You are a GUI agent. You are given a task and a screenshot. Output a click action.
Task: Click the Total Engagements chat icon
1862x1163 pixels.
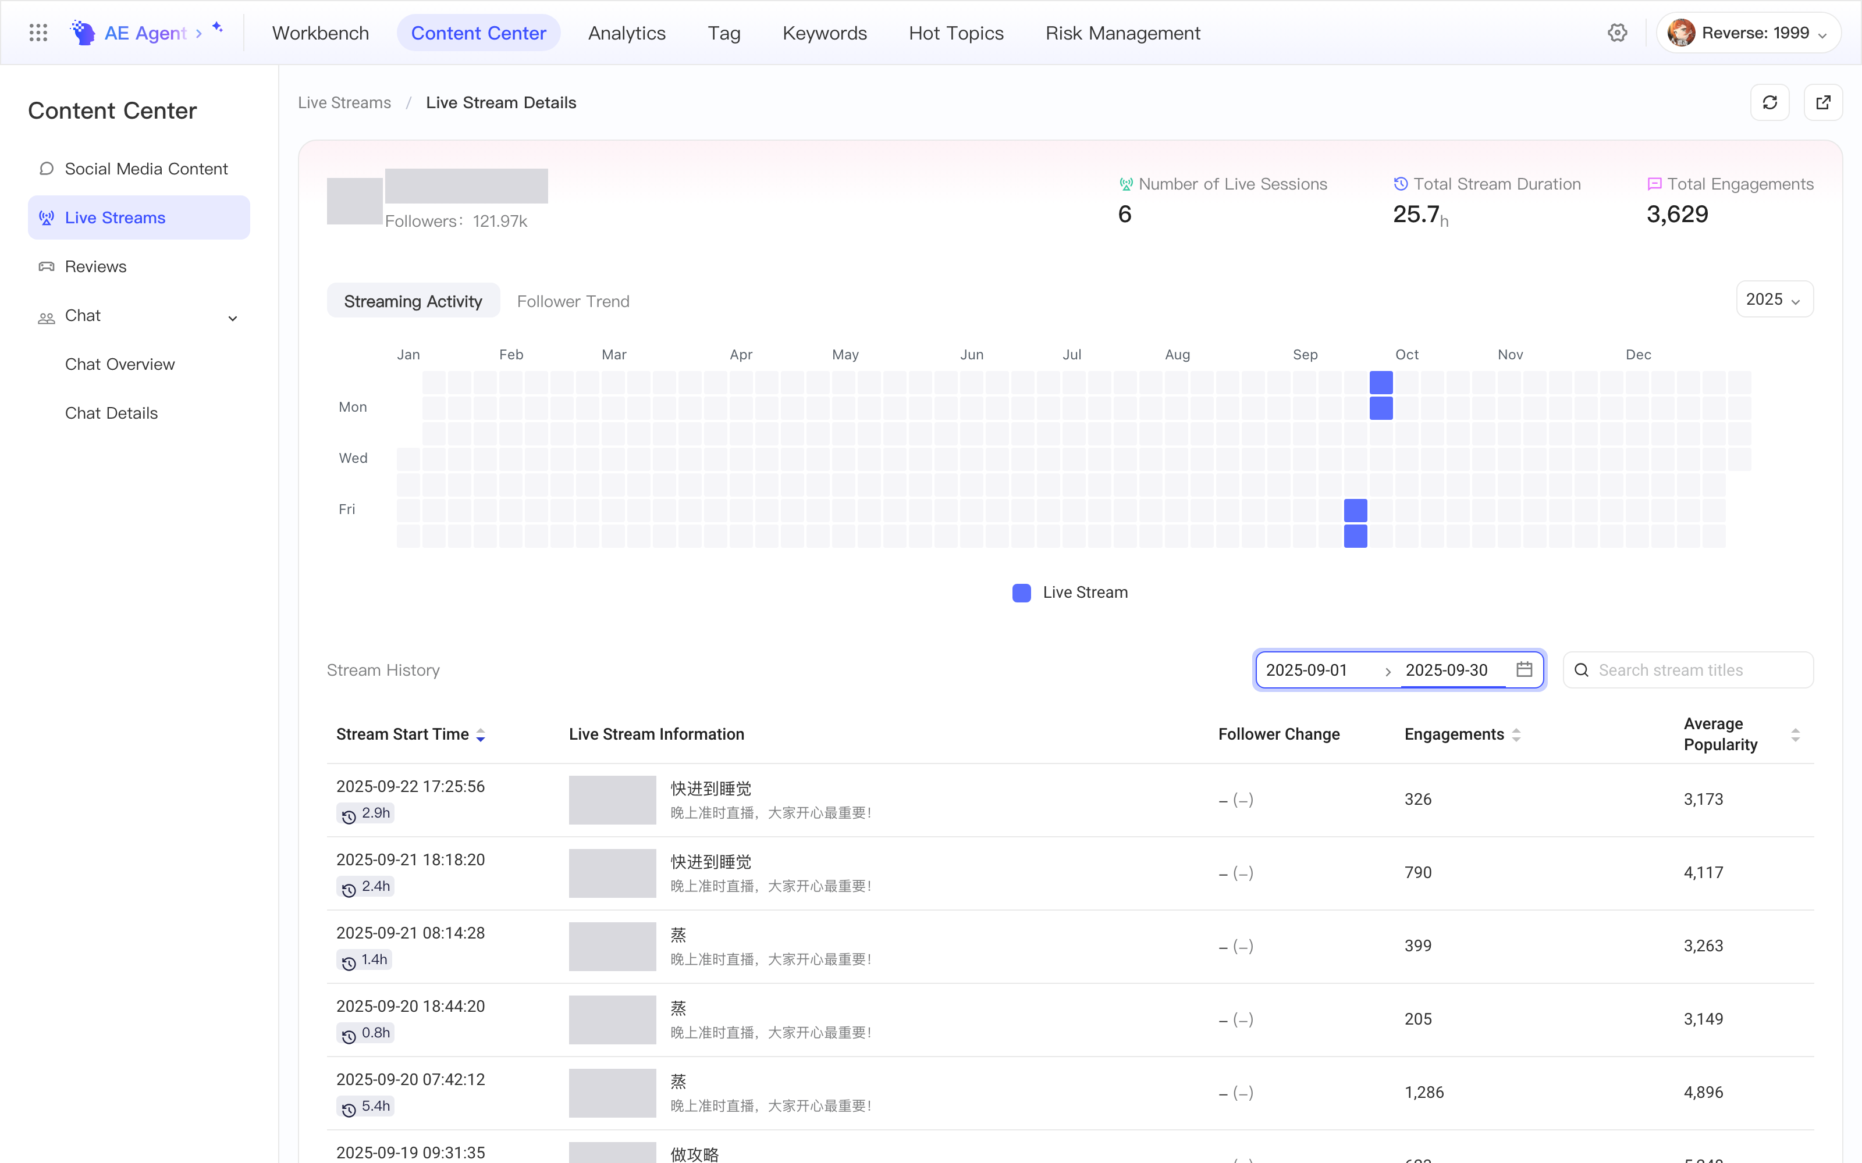(x=1654, y=184)
